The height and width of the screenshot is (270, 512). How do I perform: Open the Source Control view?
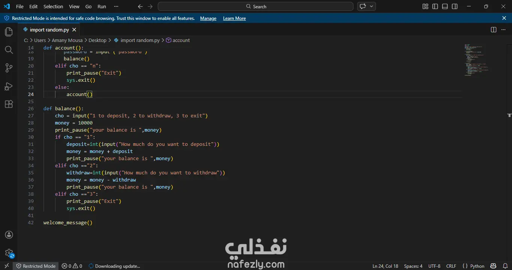tap(9, 68)
